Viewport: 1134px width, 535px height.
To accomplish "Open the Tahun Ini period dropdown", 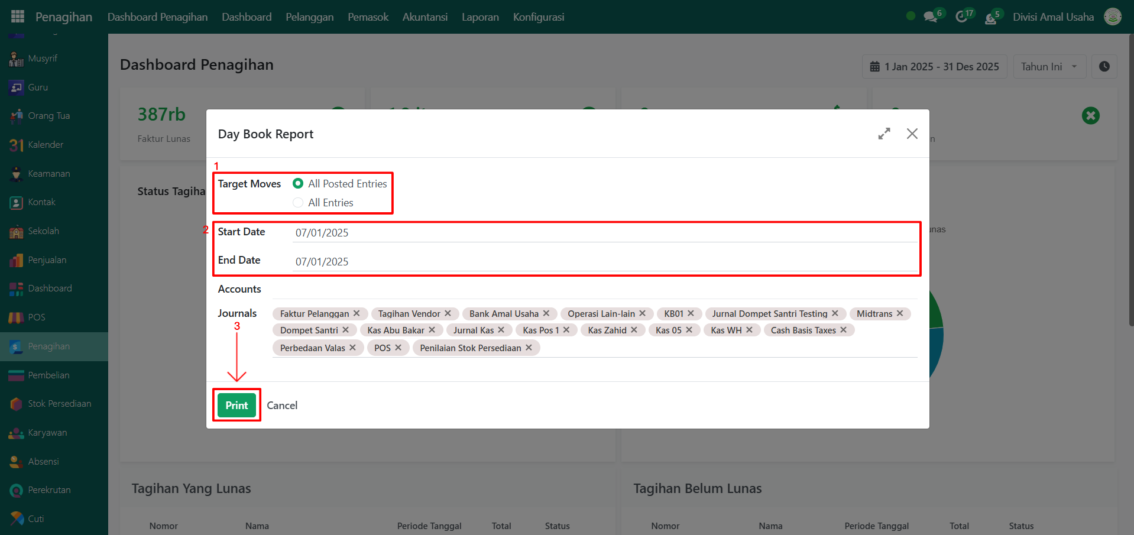I will 1049,67.
